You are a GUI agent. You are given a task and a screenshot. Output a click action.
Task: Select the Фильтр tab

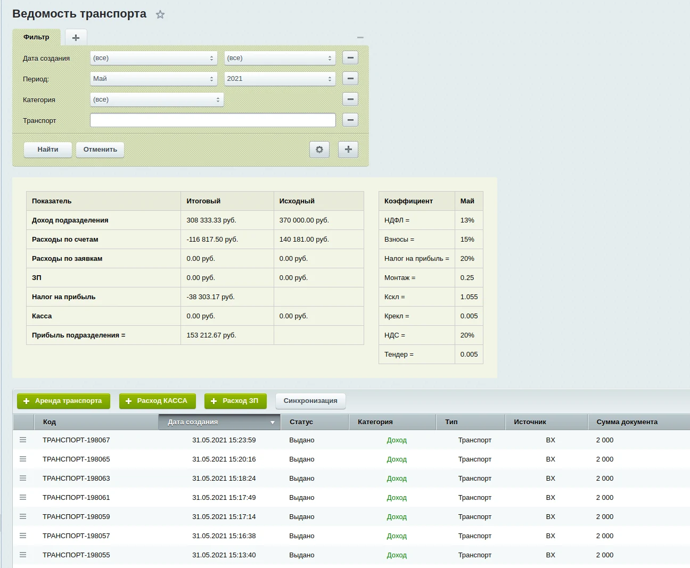tap(36, 37)
